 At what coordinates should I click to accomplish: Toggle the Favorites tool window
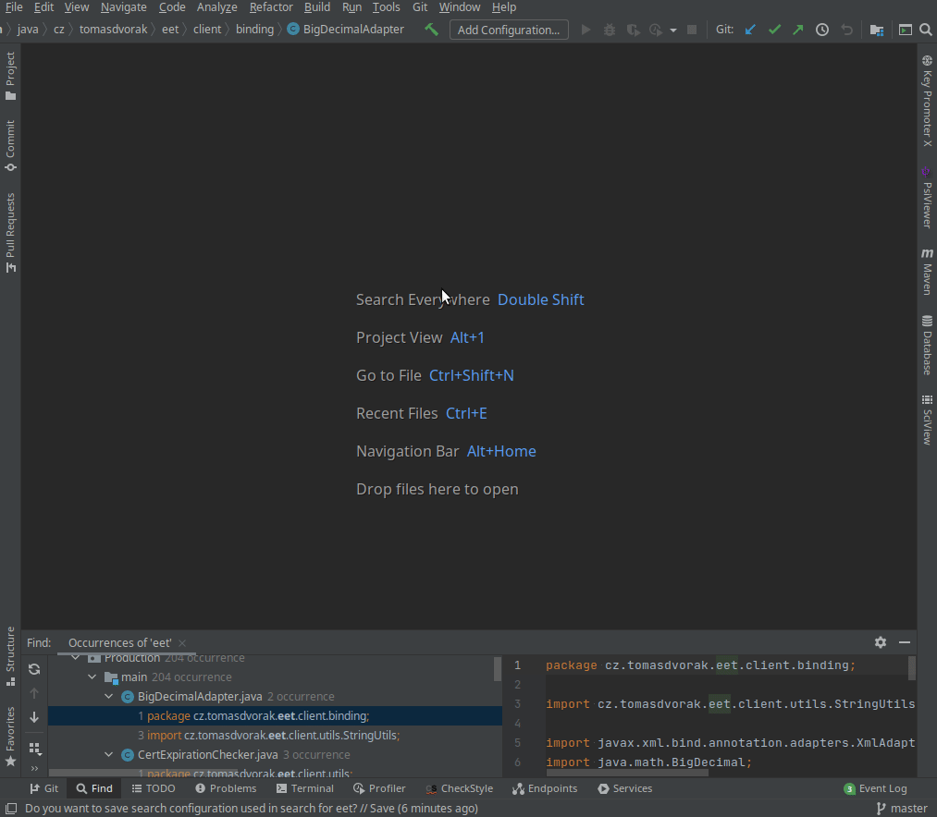click(x=10, y=737)
